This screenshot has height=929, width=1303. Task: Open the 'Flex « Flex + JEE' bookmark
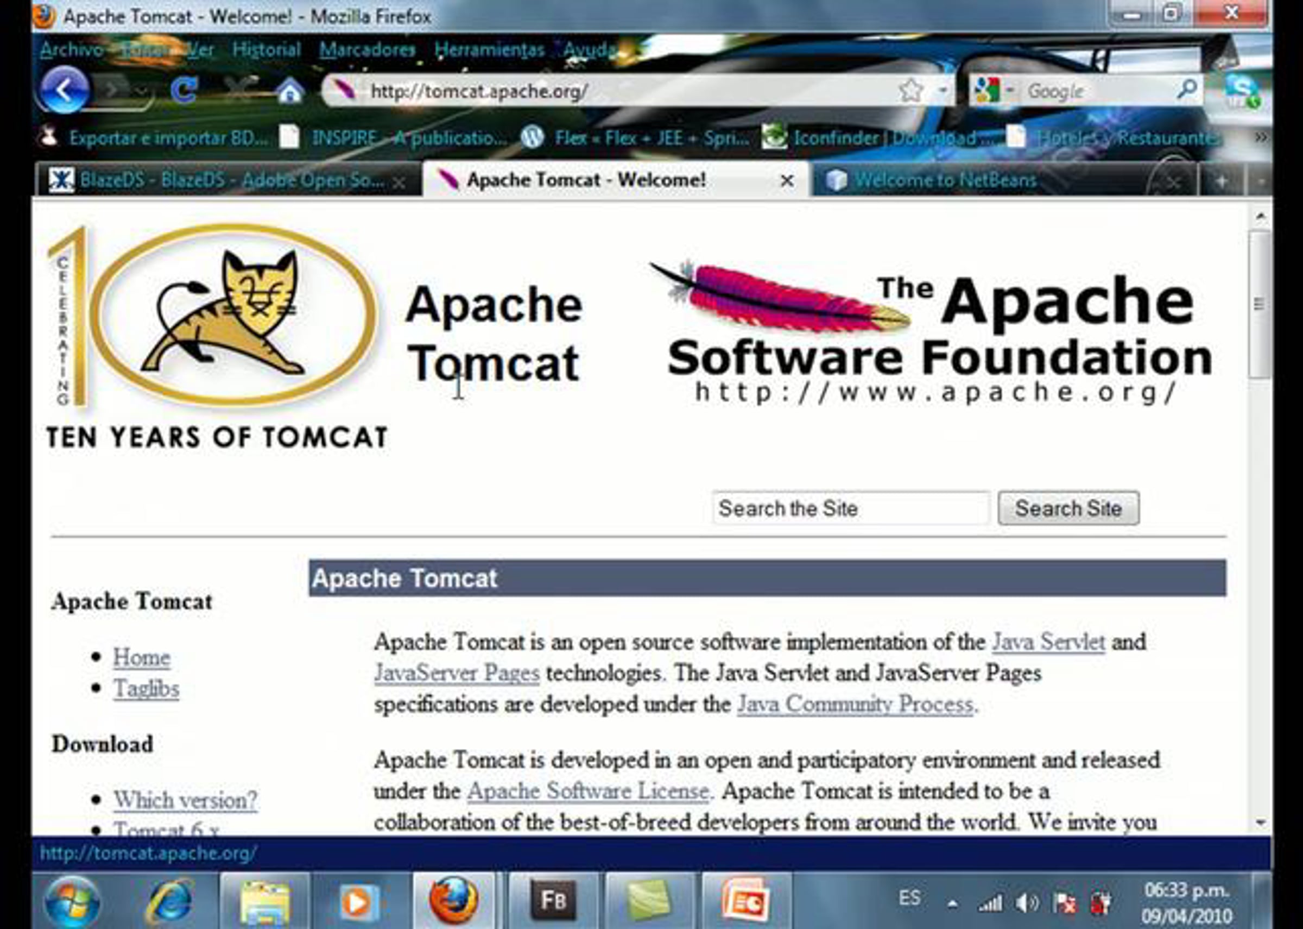(636, 137)
